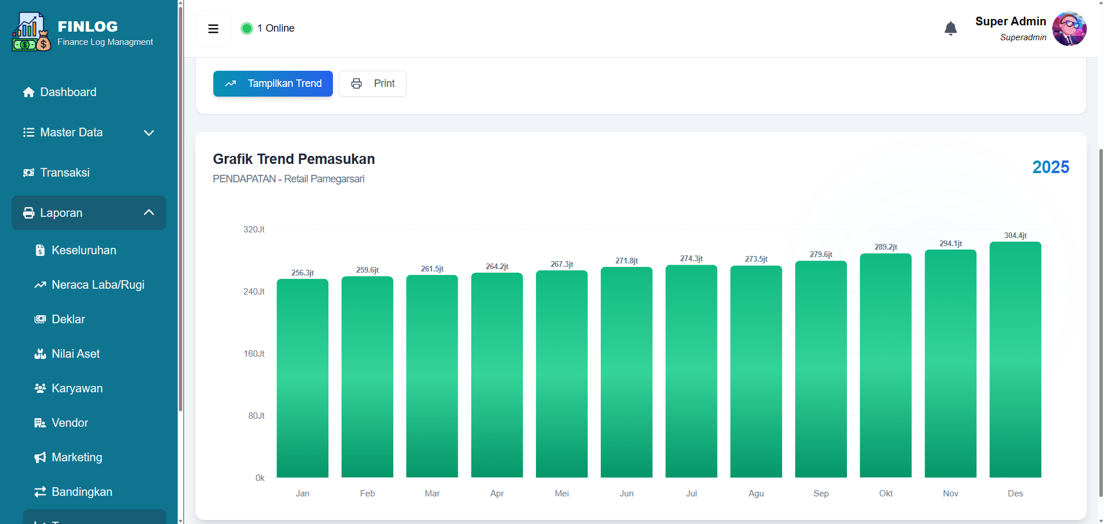The image size is (1104, 524).
Task: Click the printer icon in Print button
Action: click(356, 83)
